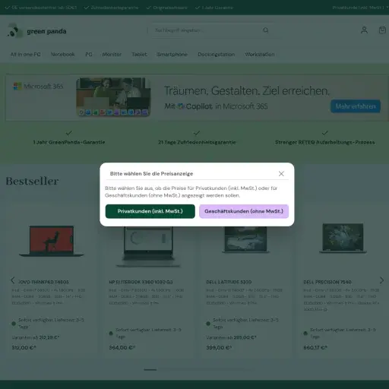Viewport: 389px width, 389px height.
Task: Open the Monitor category
Action: point(112,55)
